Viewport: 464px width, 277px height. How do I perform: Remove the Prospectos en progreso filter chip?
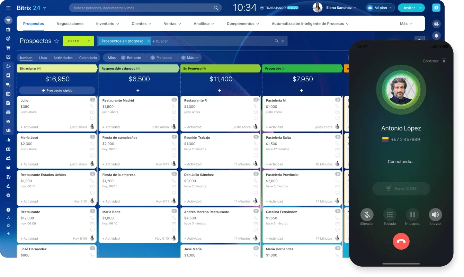149,41
